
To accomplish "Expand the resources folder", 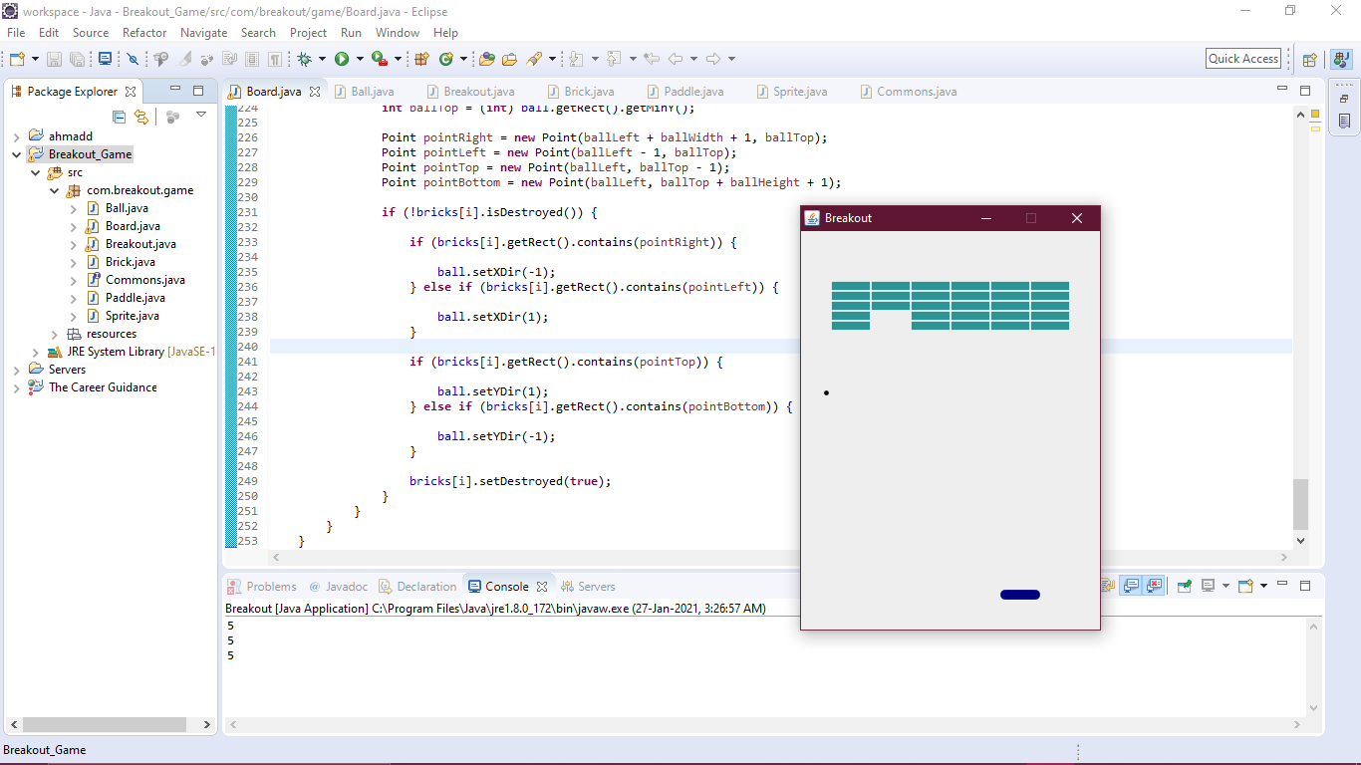I will click(55, 334).
